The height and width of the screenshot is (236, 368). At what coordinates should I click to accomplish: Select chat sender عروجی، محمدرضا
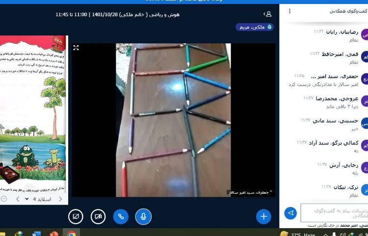337,98
